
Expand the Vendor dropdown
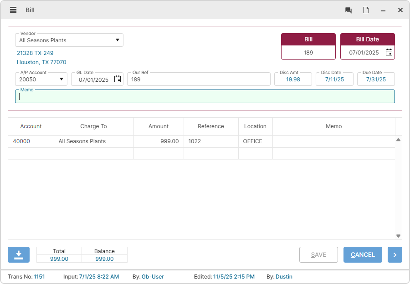(118, 40)
